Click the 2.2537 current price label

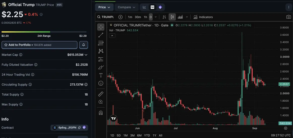(x=285, y=84)
